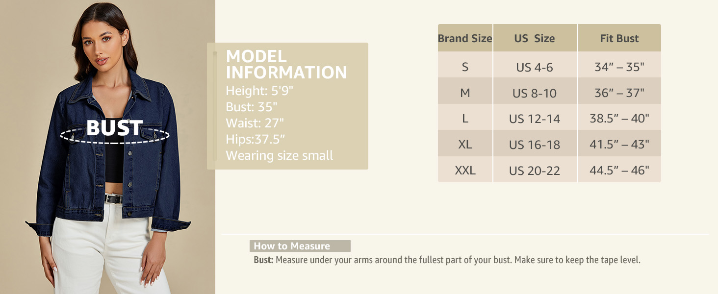This screenshot has height=294, width=718.
Task: Select the M brand size cell
Action: click(x=465, y=93)
